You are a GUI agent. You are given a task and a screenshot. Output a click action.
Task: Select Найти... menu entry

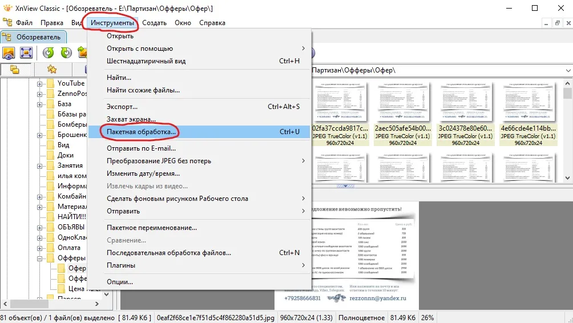[200, 78]
